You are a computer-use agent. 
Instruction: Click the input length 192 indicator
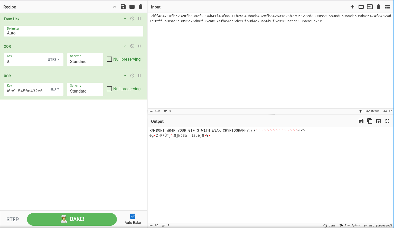click(x=155, y=111)
